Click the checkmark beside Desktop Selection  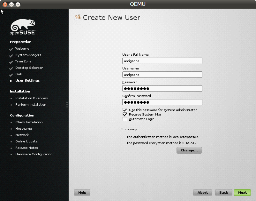11,68
